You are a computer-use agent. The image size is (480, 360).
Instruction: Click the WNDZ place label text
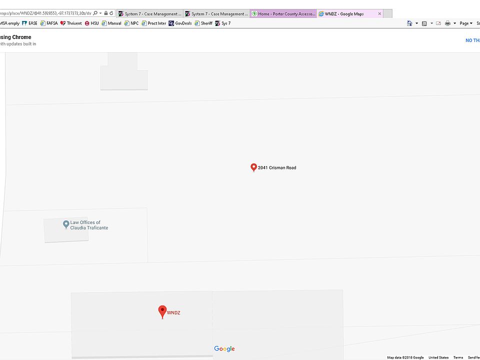[x=173, y=313]
